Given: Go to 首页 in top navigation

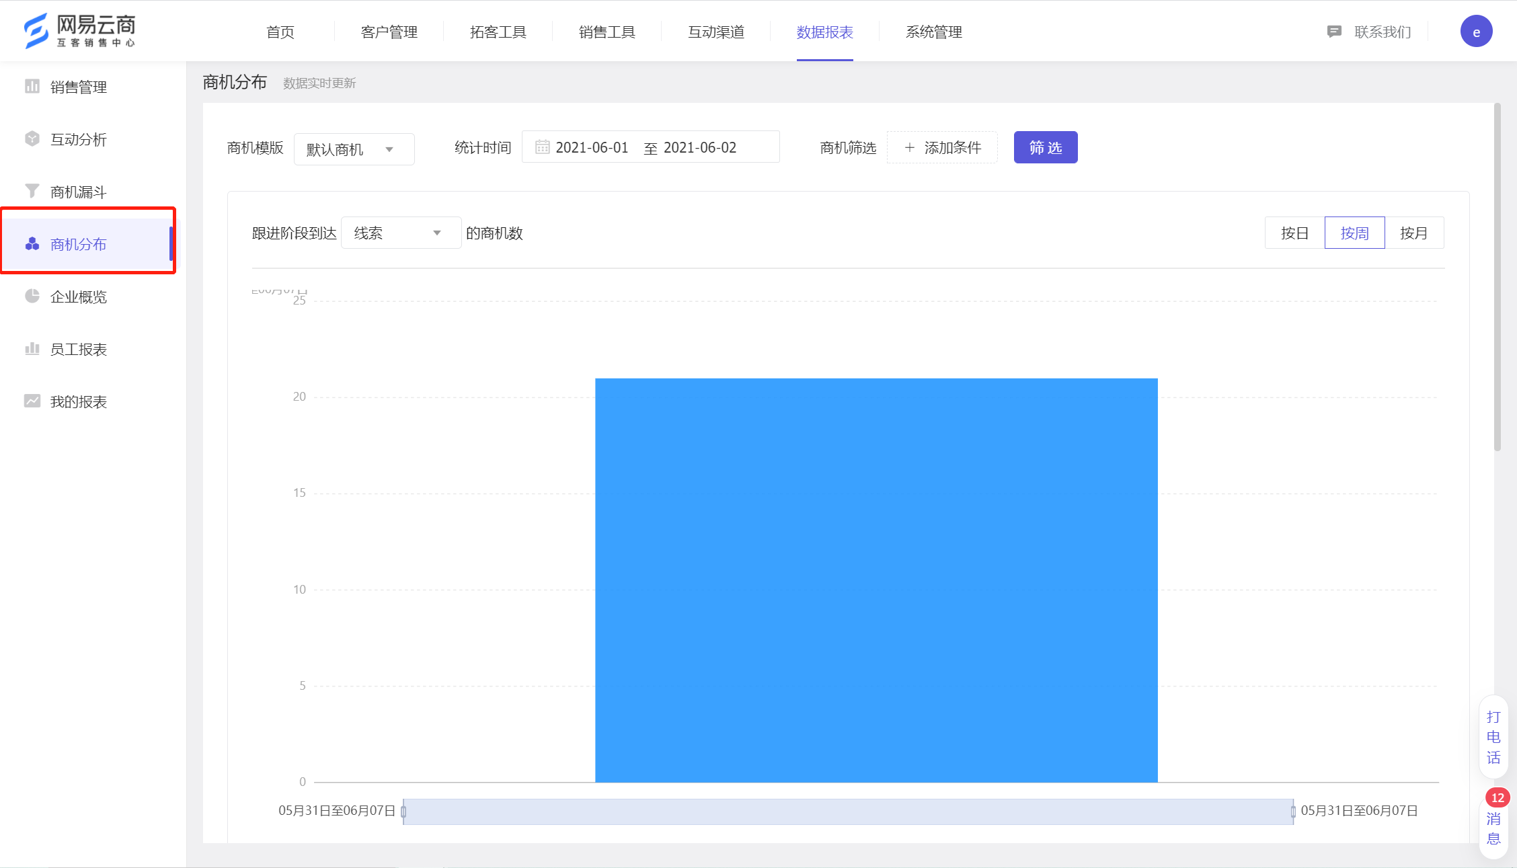Looking at the screenshot, I should tap(280, 32).
